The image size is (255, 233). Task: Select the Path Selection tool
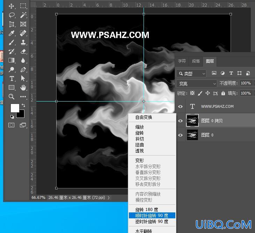point(23,78)
